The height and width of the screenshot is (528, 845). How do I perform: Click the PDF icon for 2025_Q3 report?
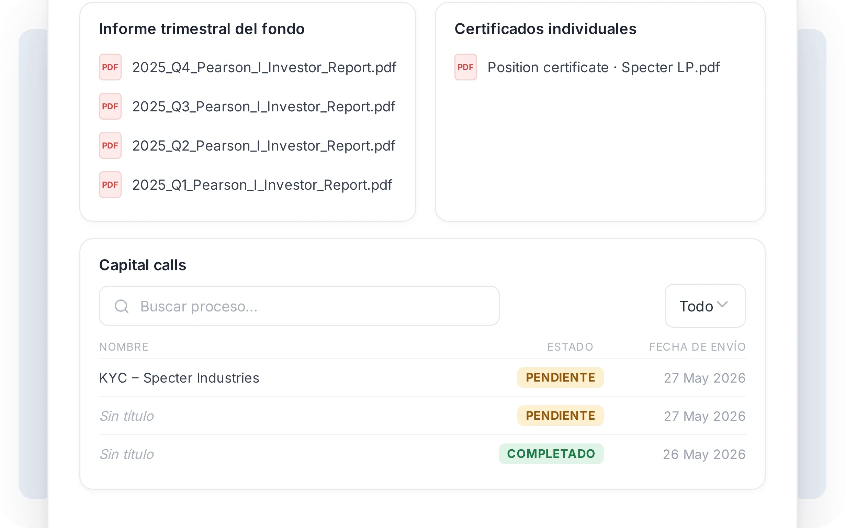coord(110,106)
